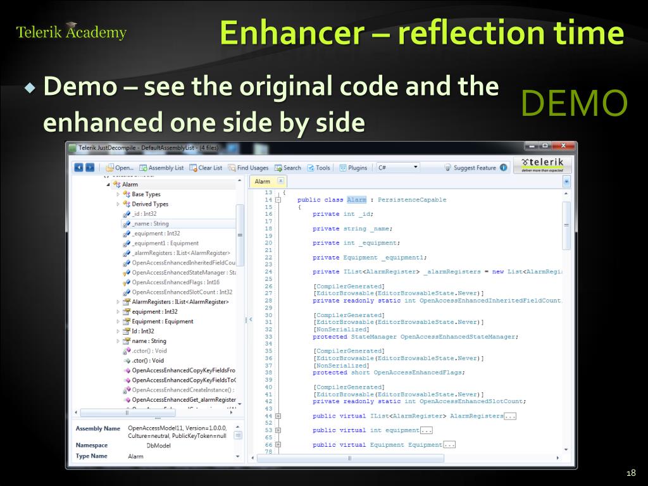Click the collapsed ellipsis after AlarmRegisters
This screenshot has width=648, height=486.
(510, 416)
